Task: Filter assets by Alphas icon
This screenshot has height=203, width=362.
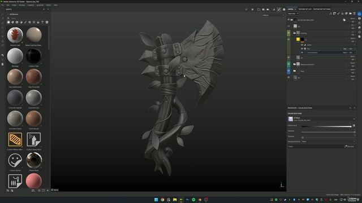Action: click(29, 22)
